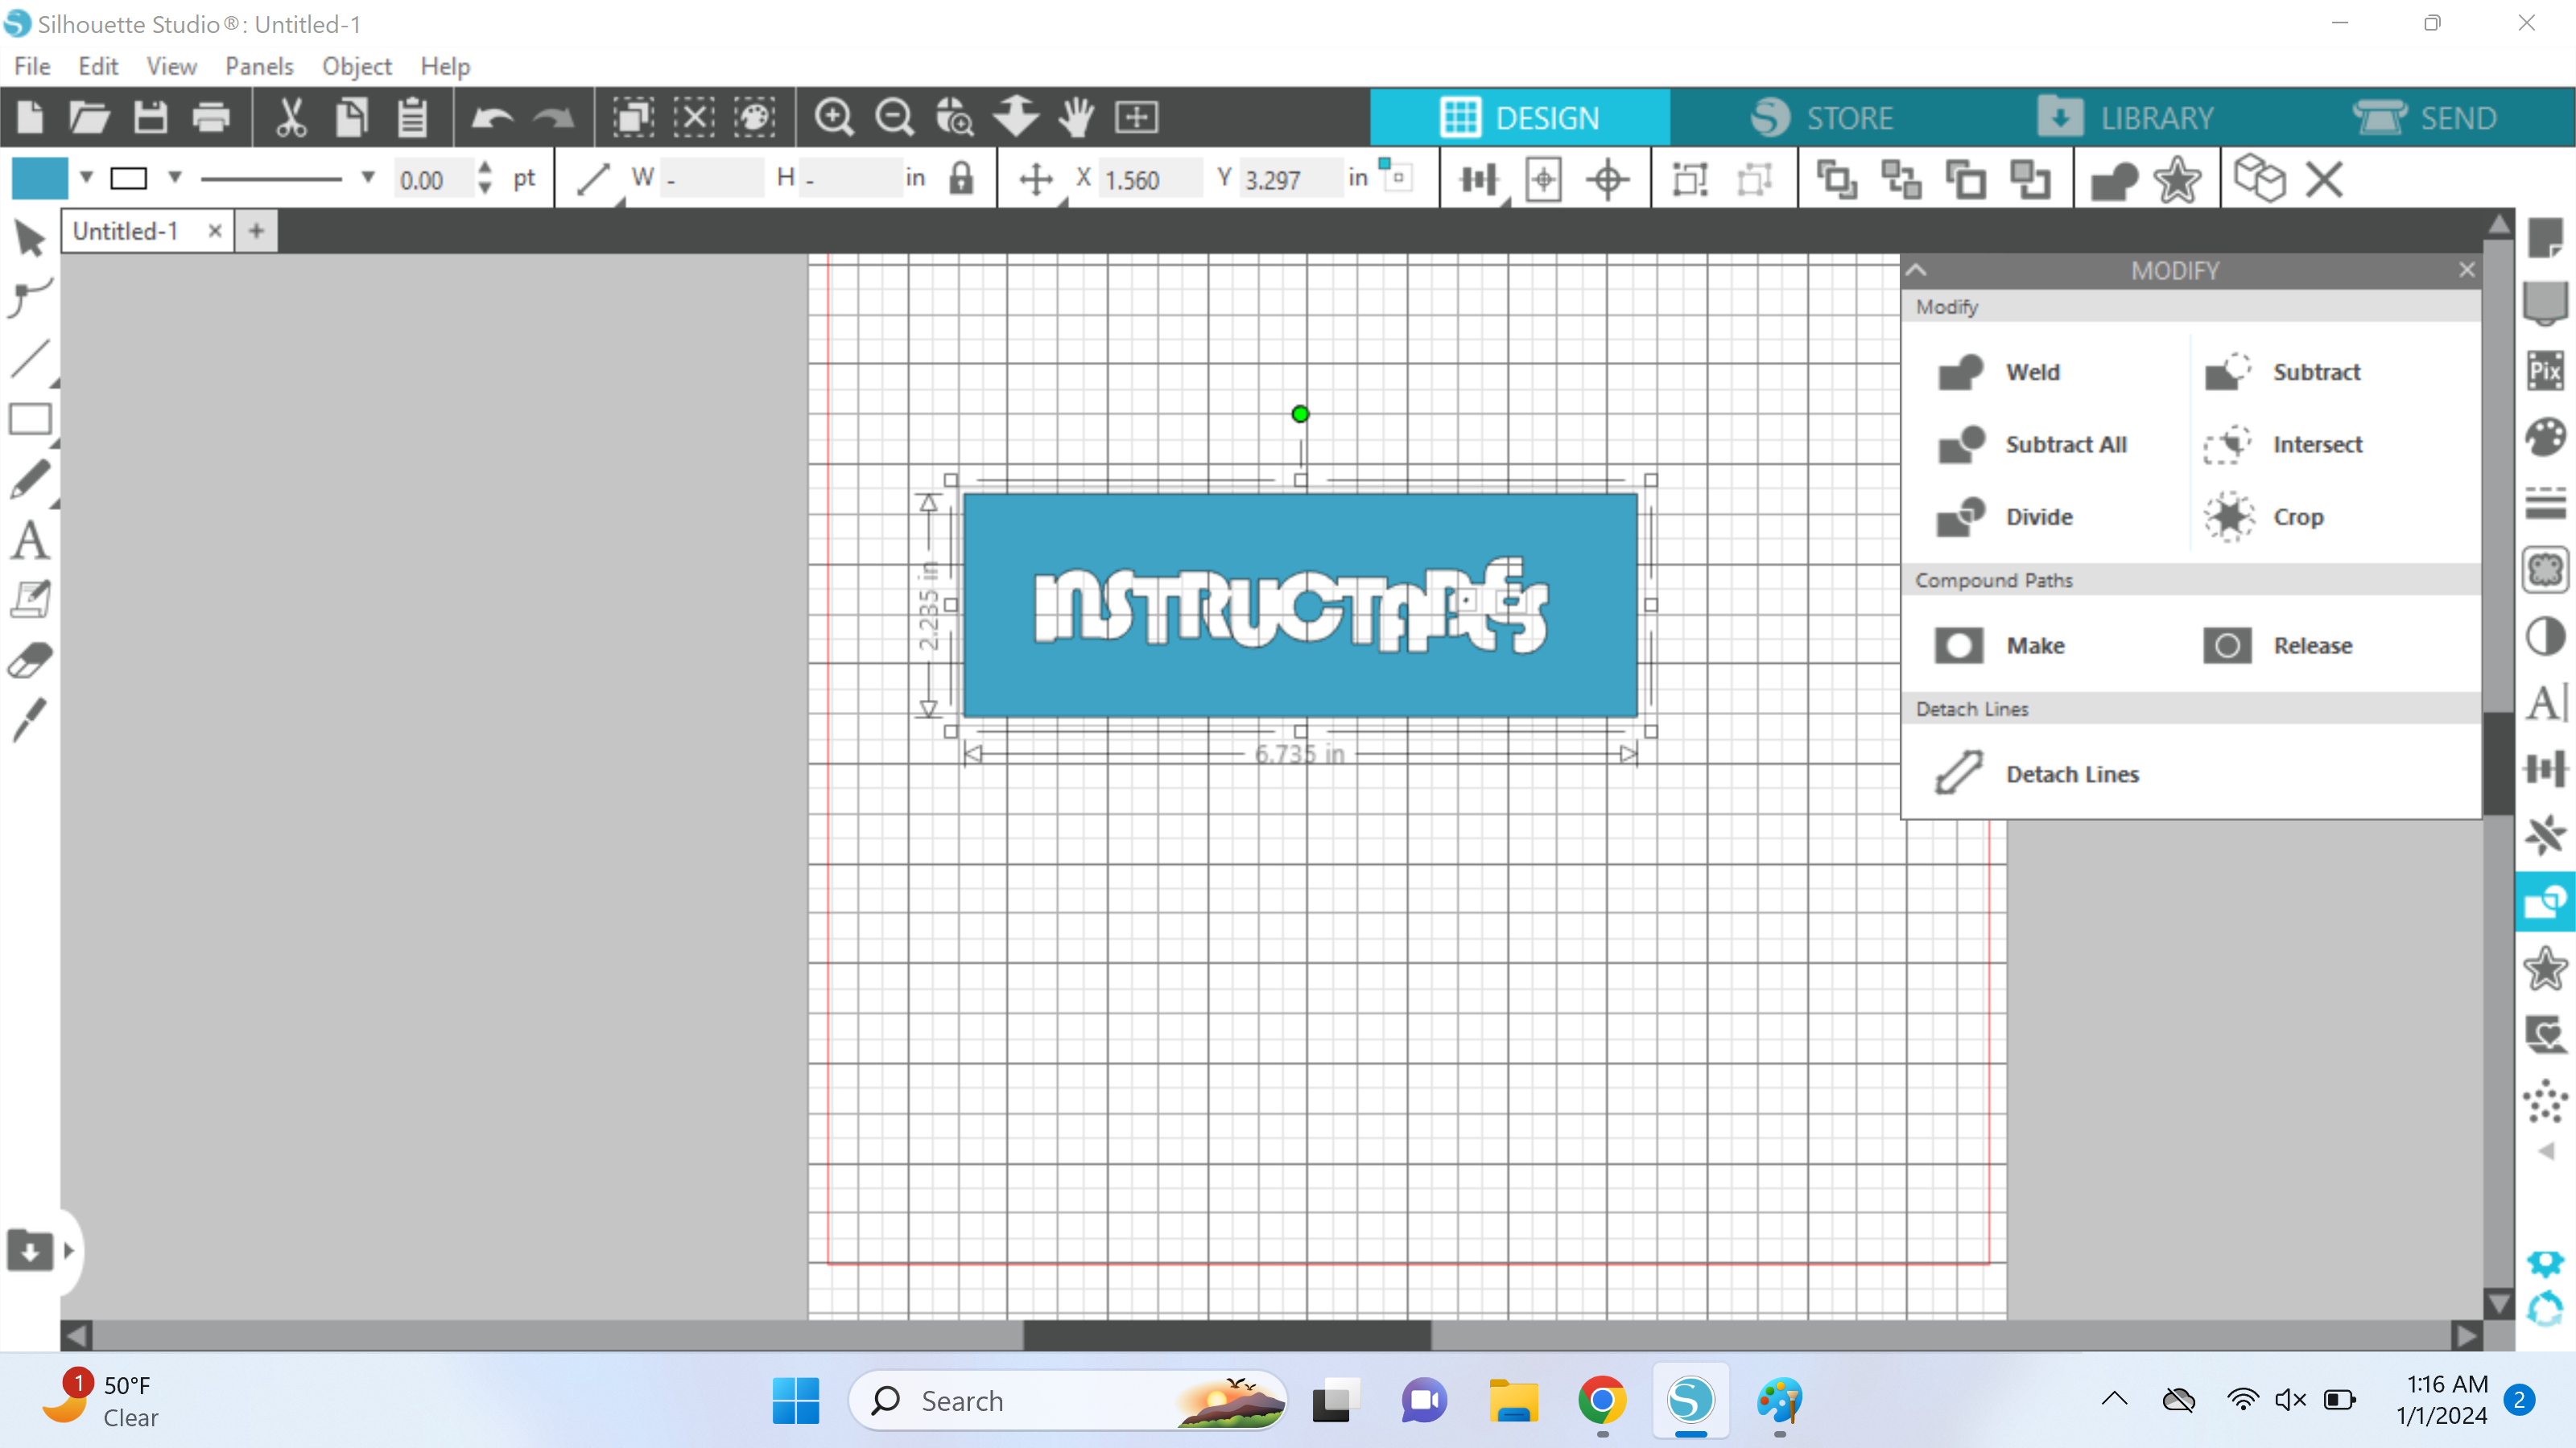The height and width of the screenshot is (1448, 2576).
Task: Open the View menu
Action: (171, 66)
